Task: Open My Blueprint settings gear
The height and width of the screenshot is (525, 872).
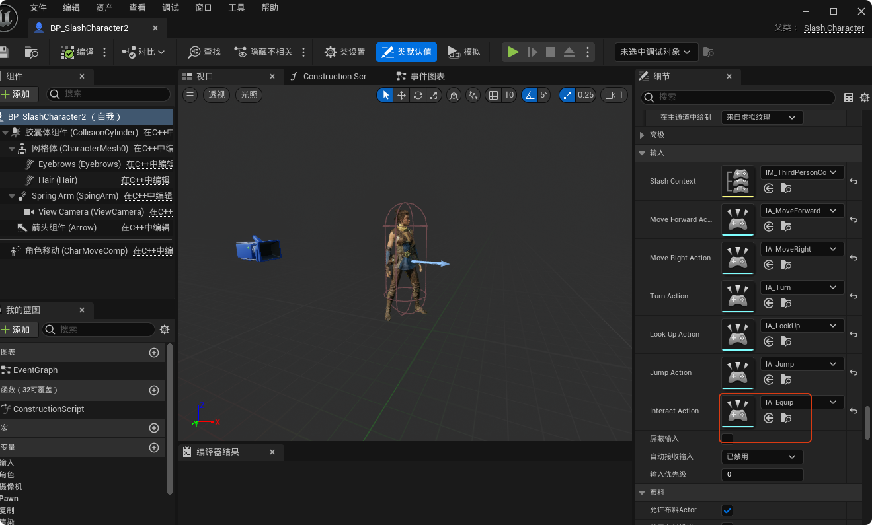Action: [165, 329]
